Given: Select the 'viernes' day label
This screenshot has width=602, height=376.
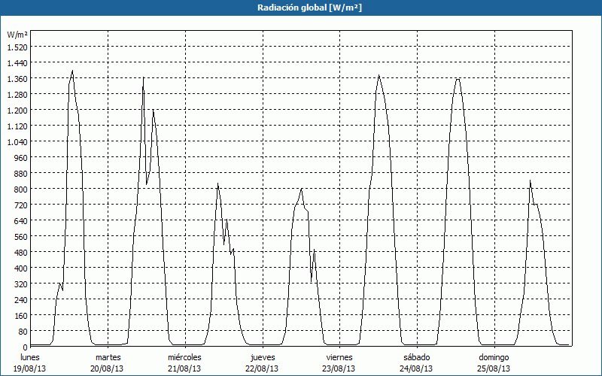Looking at the screenshot, I should click(x=339, y=357).
